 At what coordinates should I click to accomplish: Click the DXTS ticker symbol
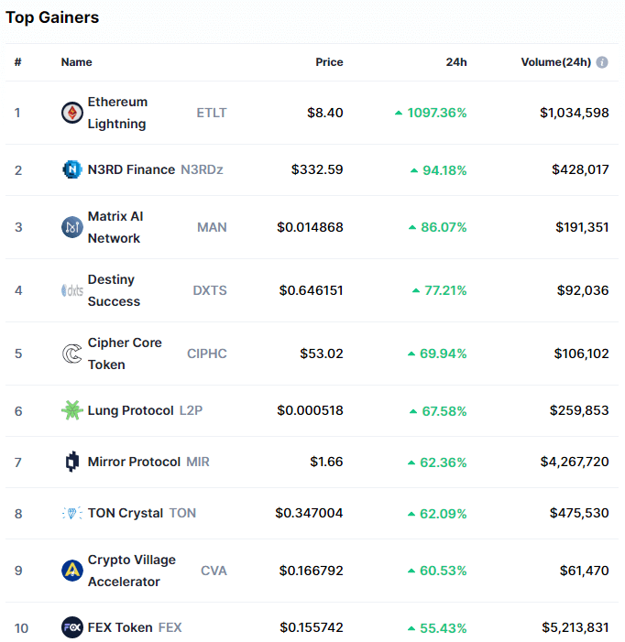point(210,290)
